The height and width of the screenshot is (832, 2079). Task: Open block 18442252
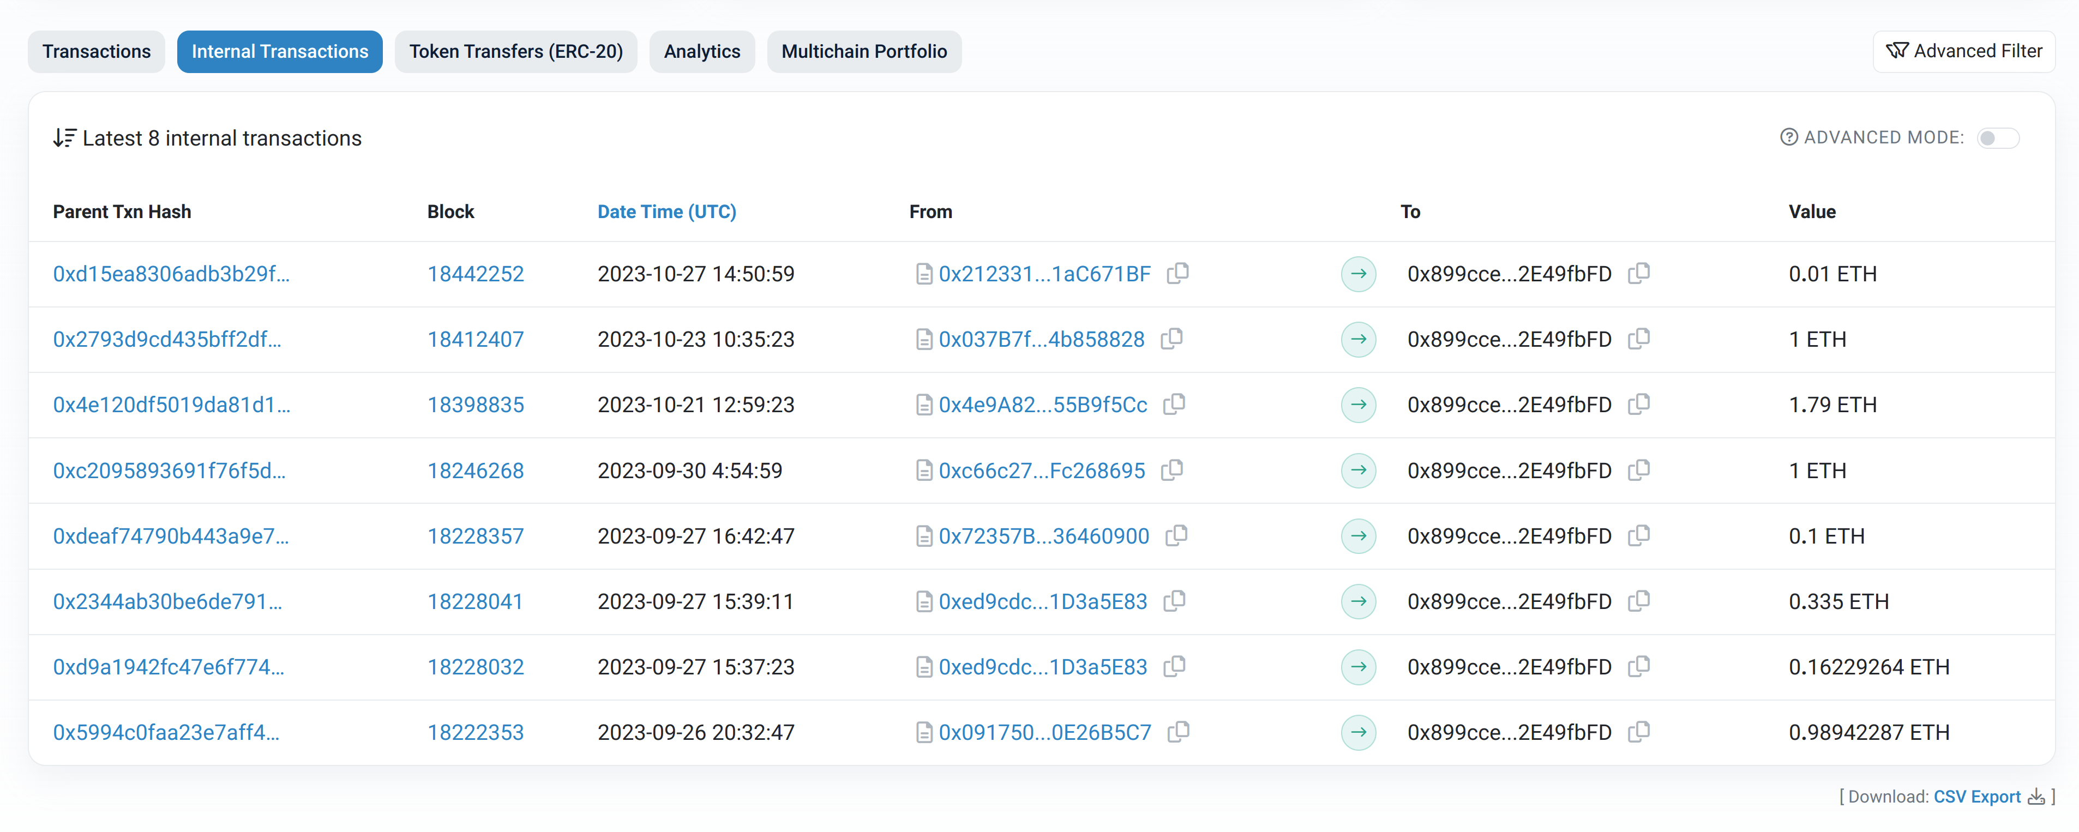tap(476, 274)
